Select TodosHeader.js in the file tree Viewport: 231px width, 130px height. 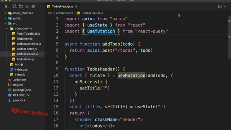coord(27,54)
